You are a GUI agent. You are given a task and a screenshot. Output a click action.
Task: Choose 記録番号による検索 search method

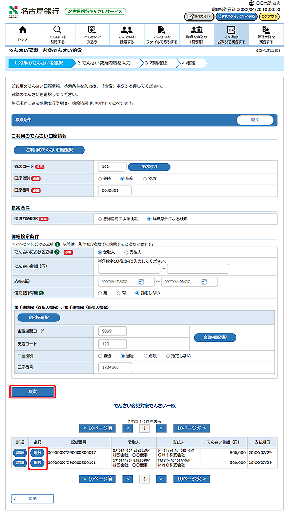(100, 219)
